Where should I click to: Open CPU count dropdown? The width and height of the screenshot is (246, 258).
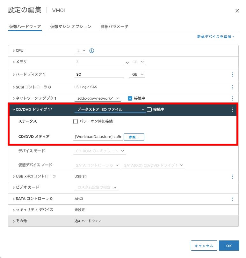point(81,51)
